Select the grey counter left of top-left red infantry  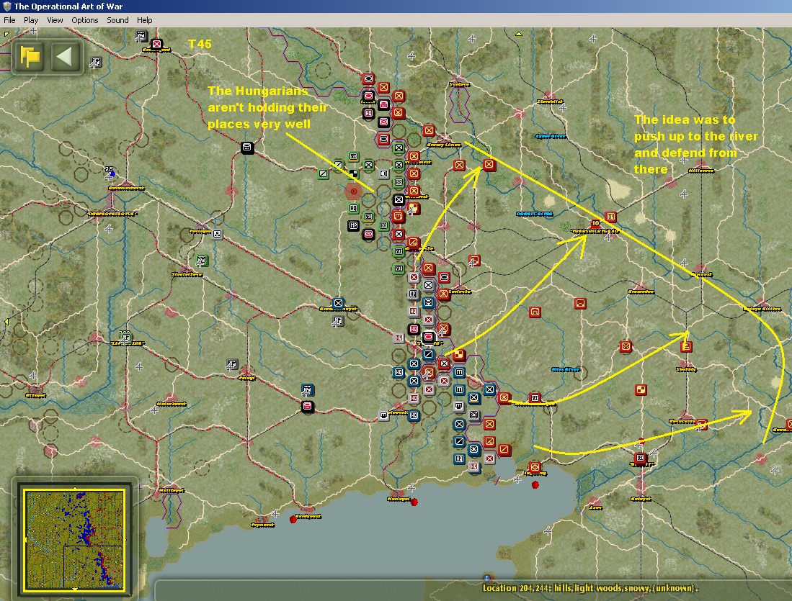[141, 36]
